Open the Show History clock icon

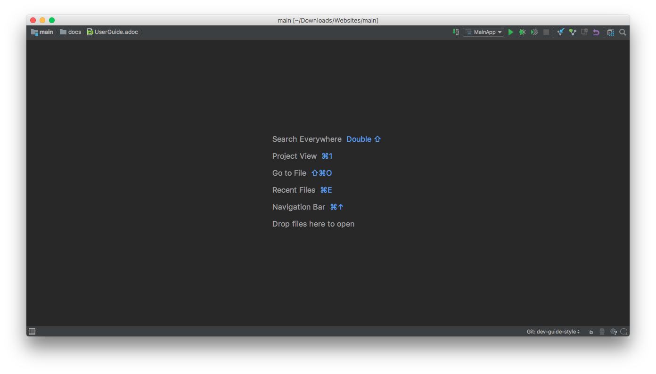pos(584,32)
